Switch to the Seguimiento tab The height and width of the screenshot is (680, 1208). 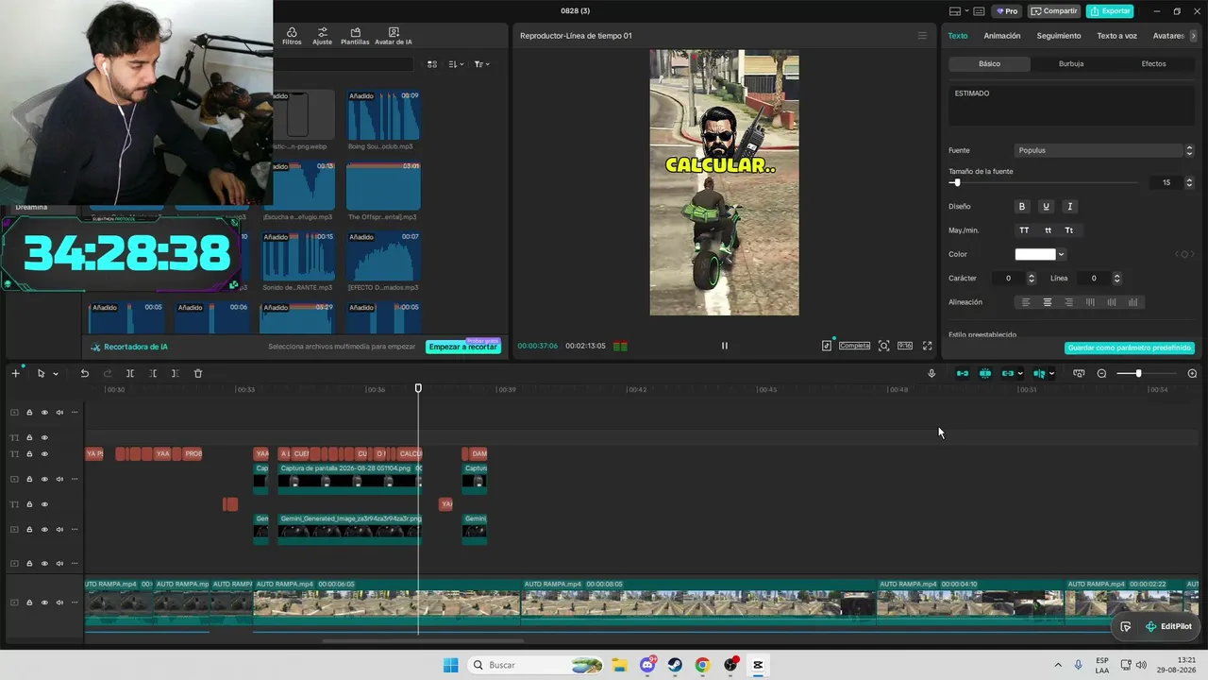click(x=1059, y=36)
